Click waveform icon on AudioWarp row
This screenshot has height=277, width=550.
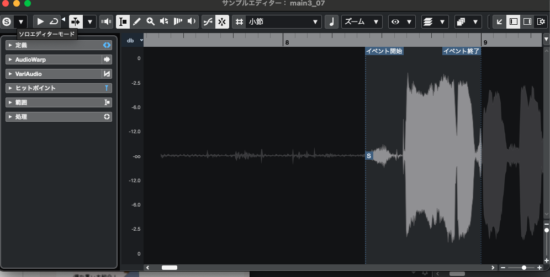pos(107,59)
